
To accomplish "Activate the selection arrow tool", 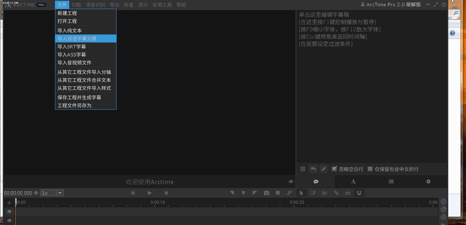I will pos(301,193).
